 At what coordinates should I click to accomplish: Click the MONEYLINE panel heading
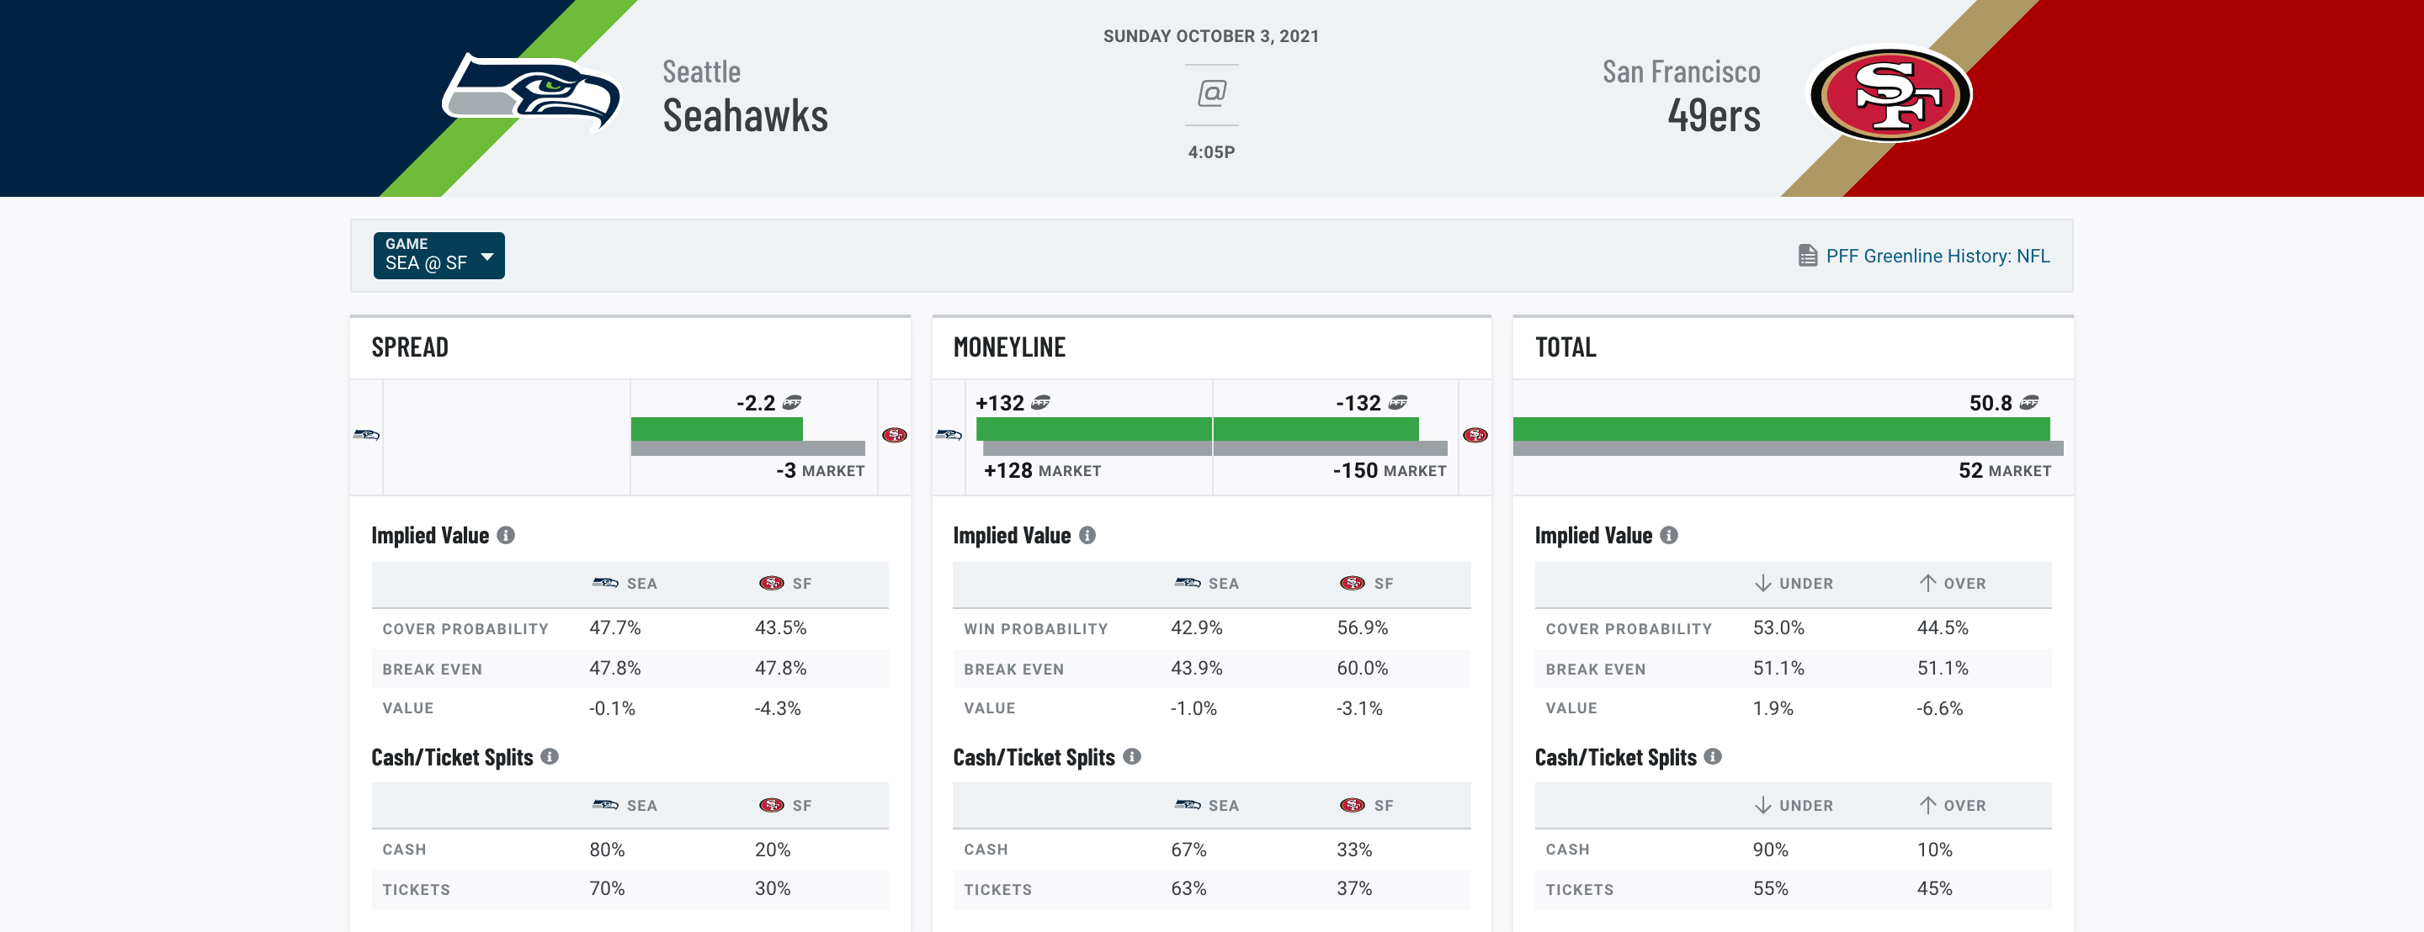tap(1009, 348)
